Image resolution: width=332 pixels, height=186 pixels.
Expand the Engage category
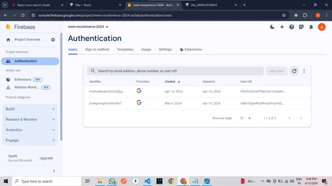point(30,140)
